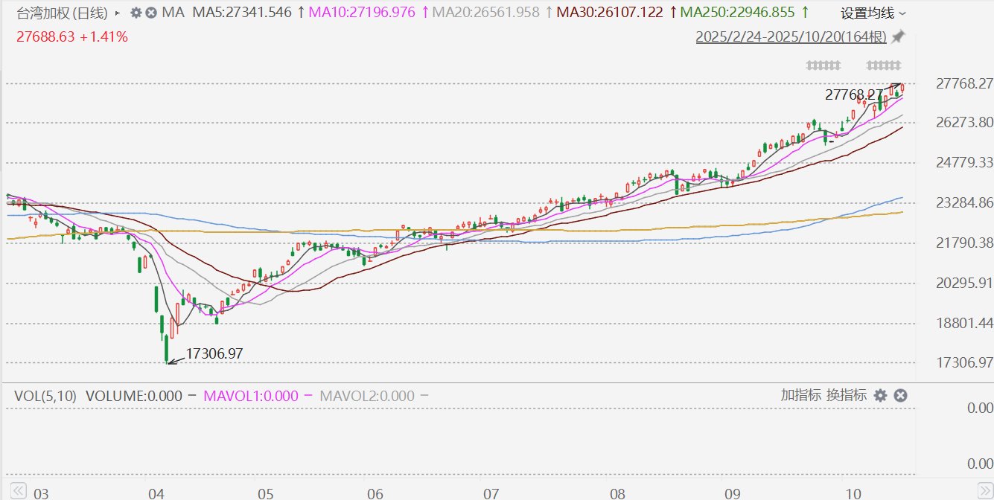Click 加指标 to add an indicator

[800, 395]
